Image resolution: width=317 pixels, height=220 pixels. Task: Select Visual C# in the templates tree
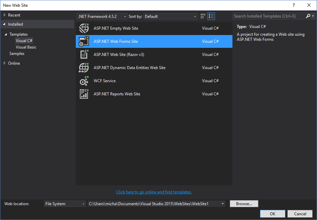[24, 41]
